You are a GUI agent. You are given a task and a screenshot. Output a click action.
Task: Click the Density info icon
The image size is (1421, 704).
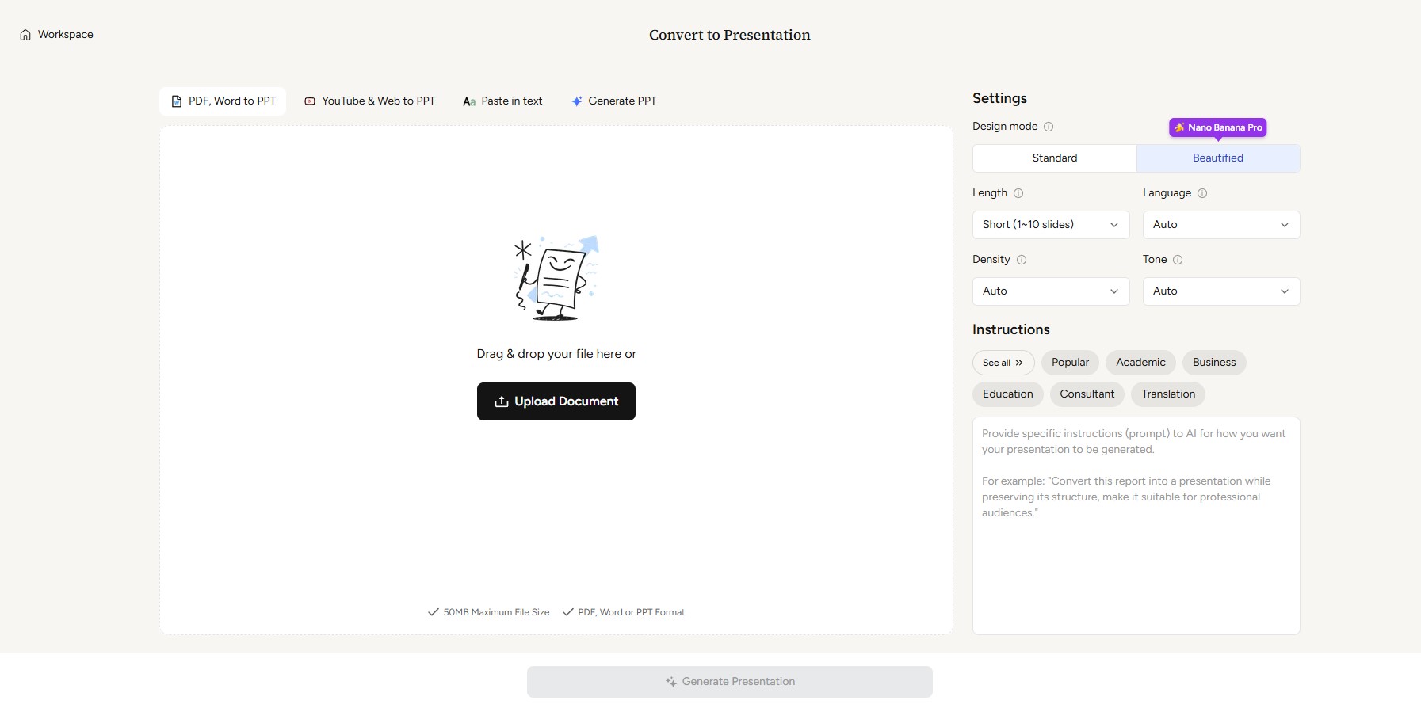click(1022, 260)
